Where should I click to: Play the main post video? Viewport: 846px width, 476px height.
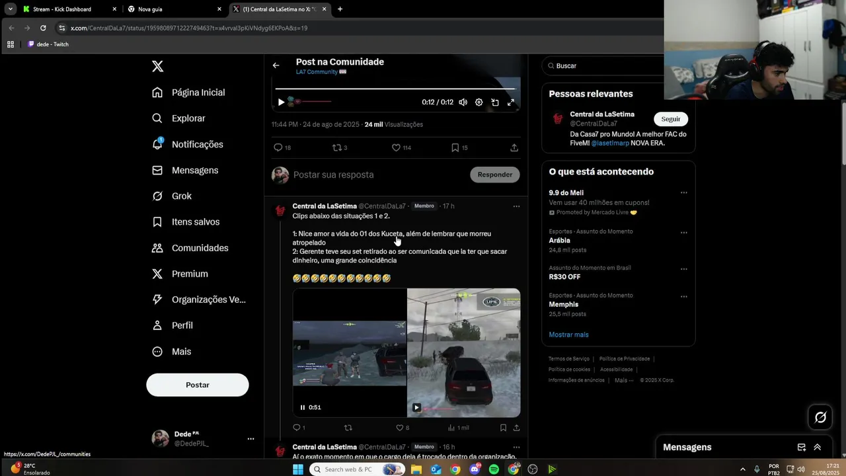[281, 102]
